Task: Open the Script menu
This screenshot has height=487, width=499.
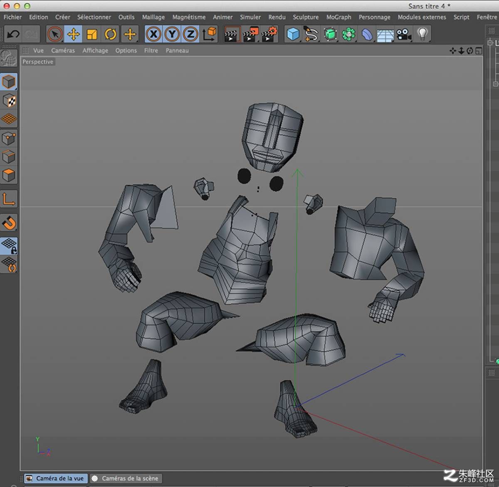Action: pos(461,17)
